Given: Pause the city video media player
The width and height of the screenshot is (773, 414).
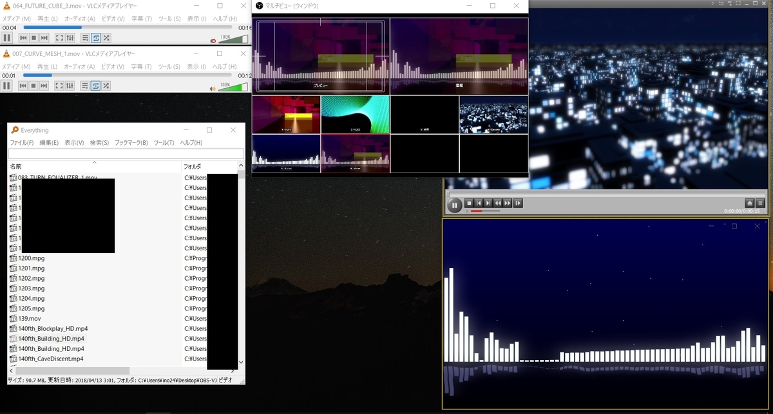Looking at the screenshot, I should click(x=454, y=205).
